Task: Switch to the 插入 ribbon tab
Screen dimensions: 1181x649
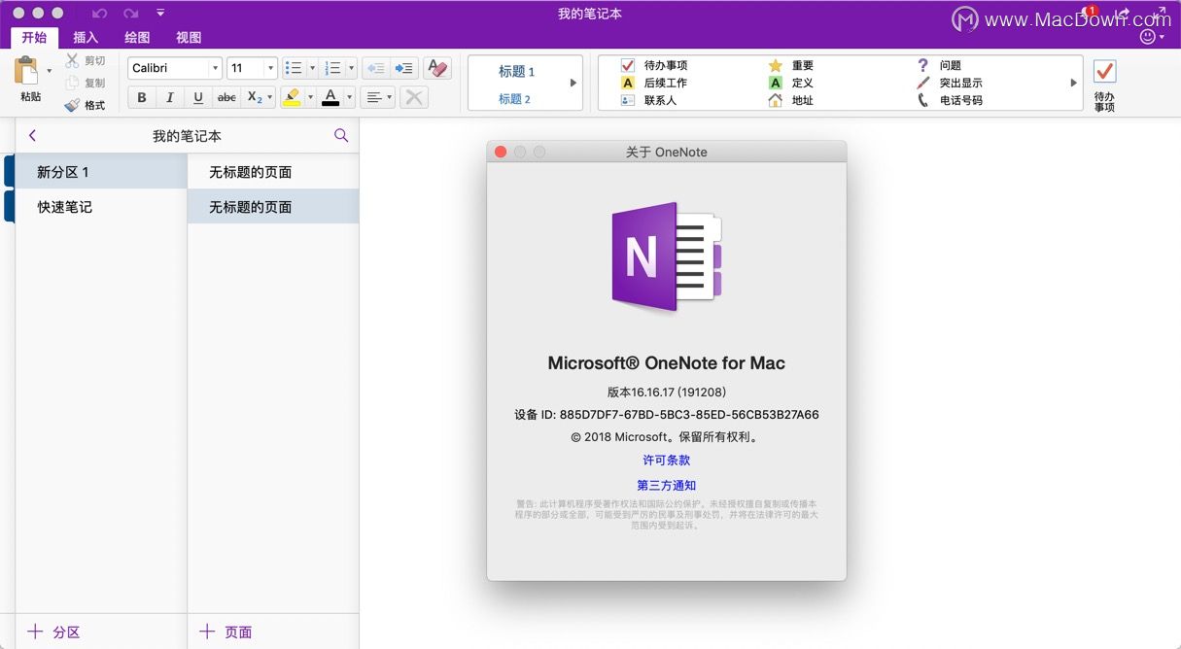Action: tap(86, 37)
